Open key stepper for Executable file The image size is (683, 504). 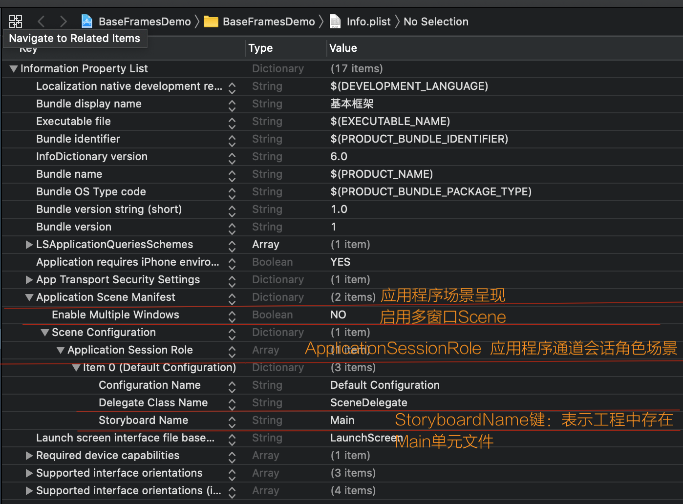pos(232,123)
